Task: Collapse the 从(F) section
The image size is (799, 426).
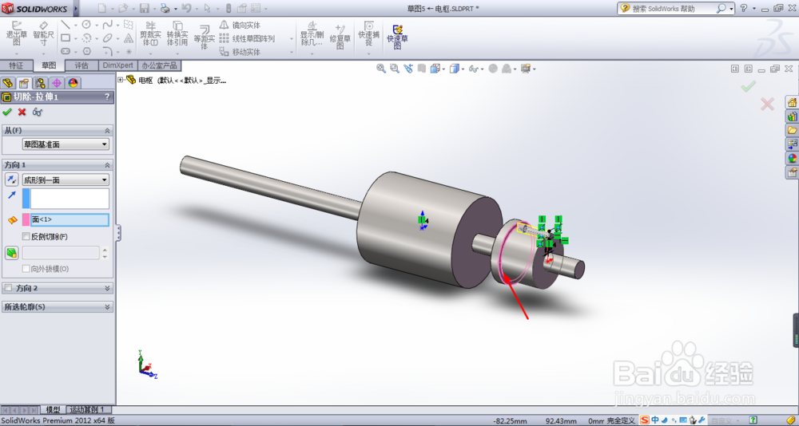Action: [107, 131]
